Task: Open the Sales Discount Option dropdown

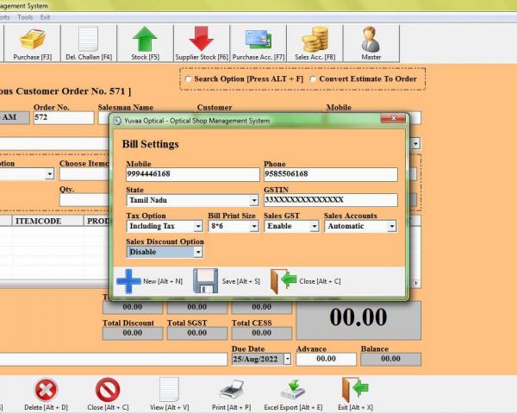Action: [x=198, y=252]
